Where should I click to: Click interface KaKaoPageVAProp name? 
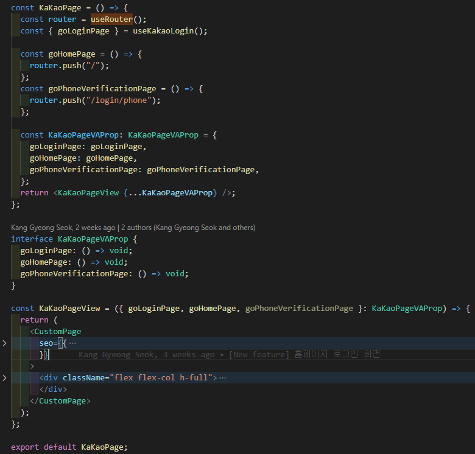pyautogui.click(x=93, y=239)
